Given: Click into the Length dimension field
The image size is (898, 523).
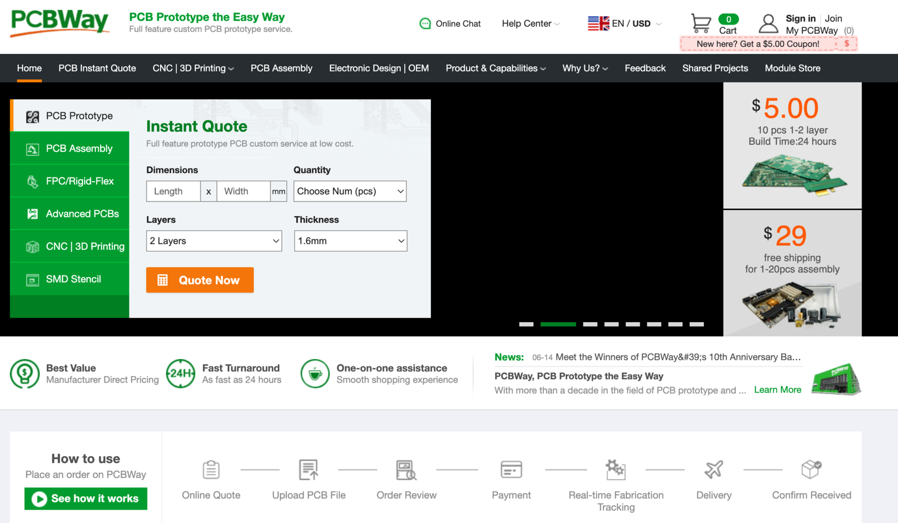Looking at the screenshot, I should [x=173, y=191].
